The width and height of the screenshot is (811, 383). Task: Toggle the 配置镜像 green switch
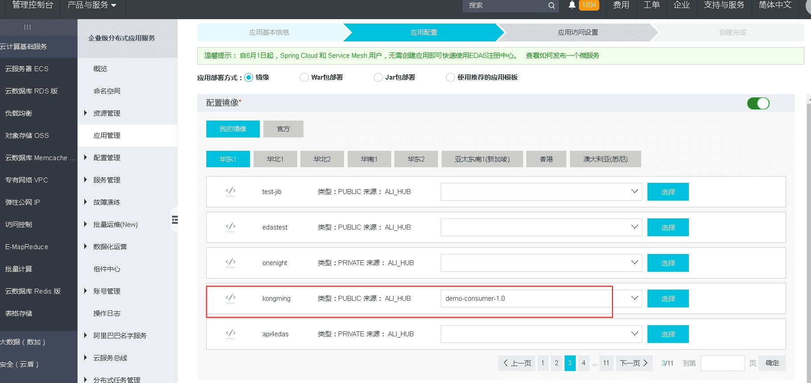pos(758,103)
